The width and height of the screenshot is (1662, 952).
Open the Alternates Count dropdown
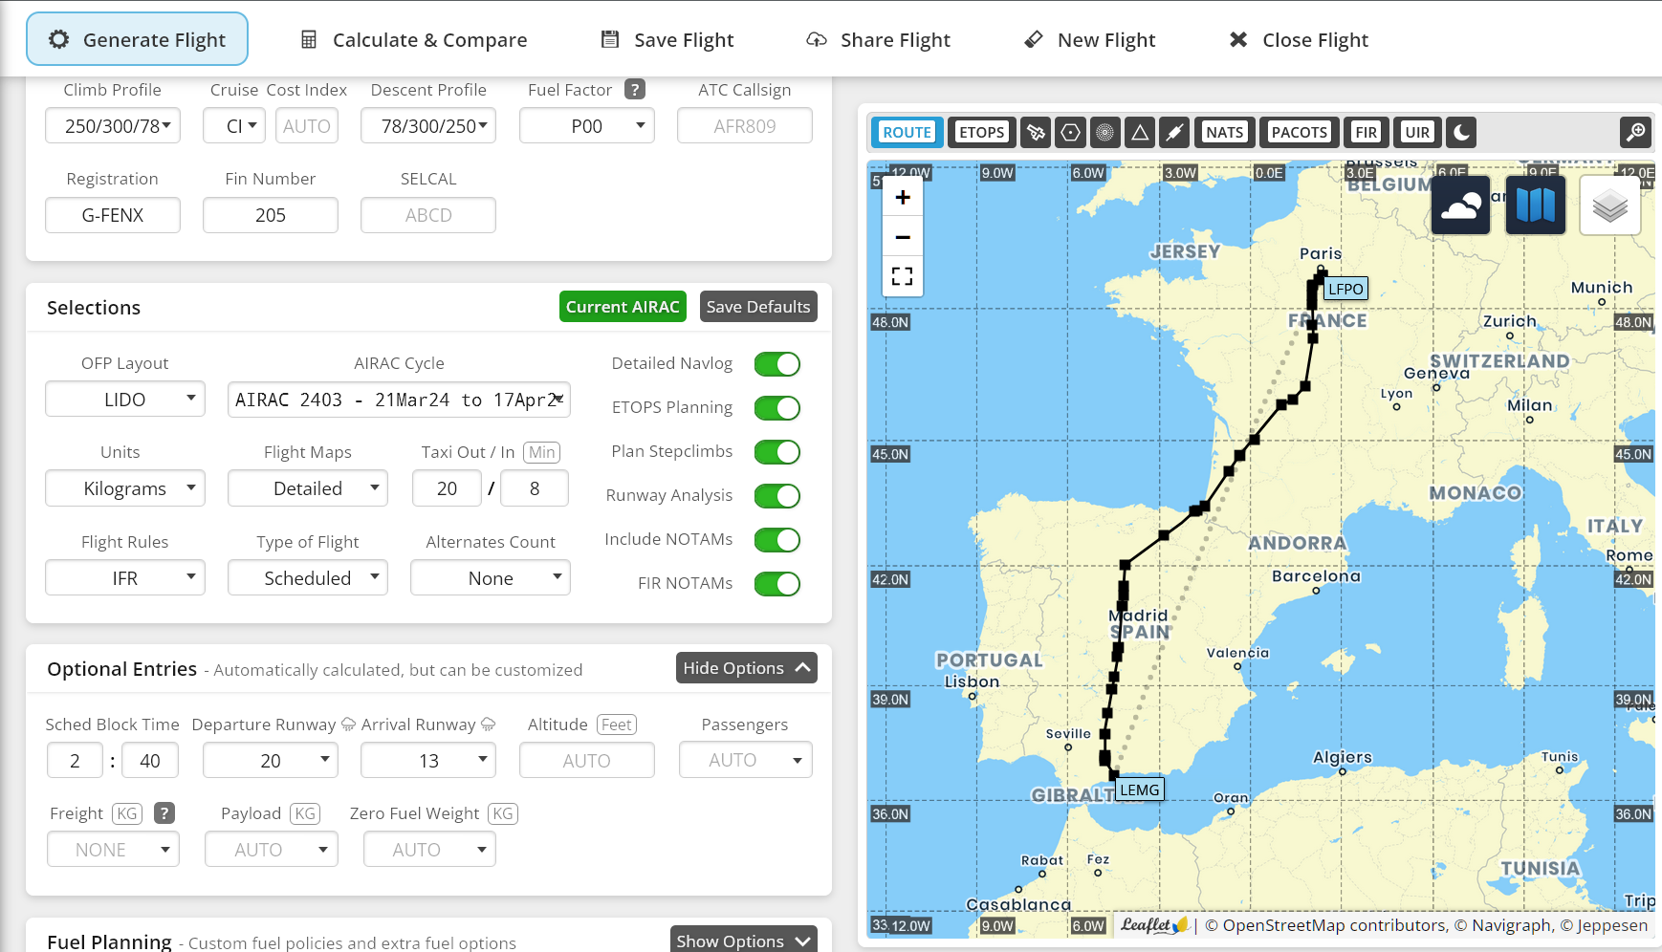point(491,577)
